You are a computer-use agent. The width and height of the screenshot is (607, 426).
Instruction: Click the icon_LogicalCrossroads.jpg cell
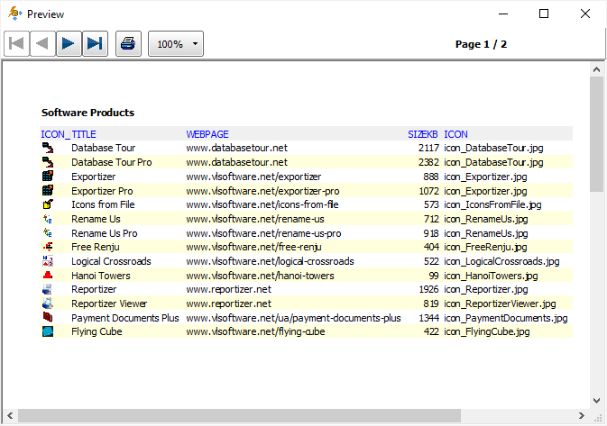pos(501,261)
